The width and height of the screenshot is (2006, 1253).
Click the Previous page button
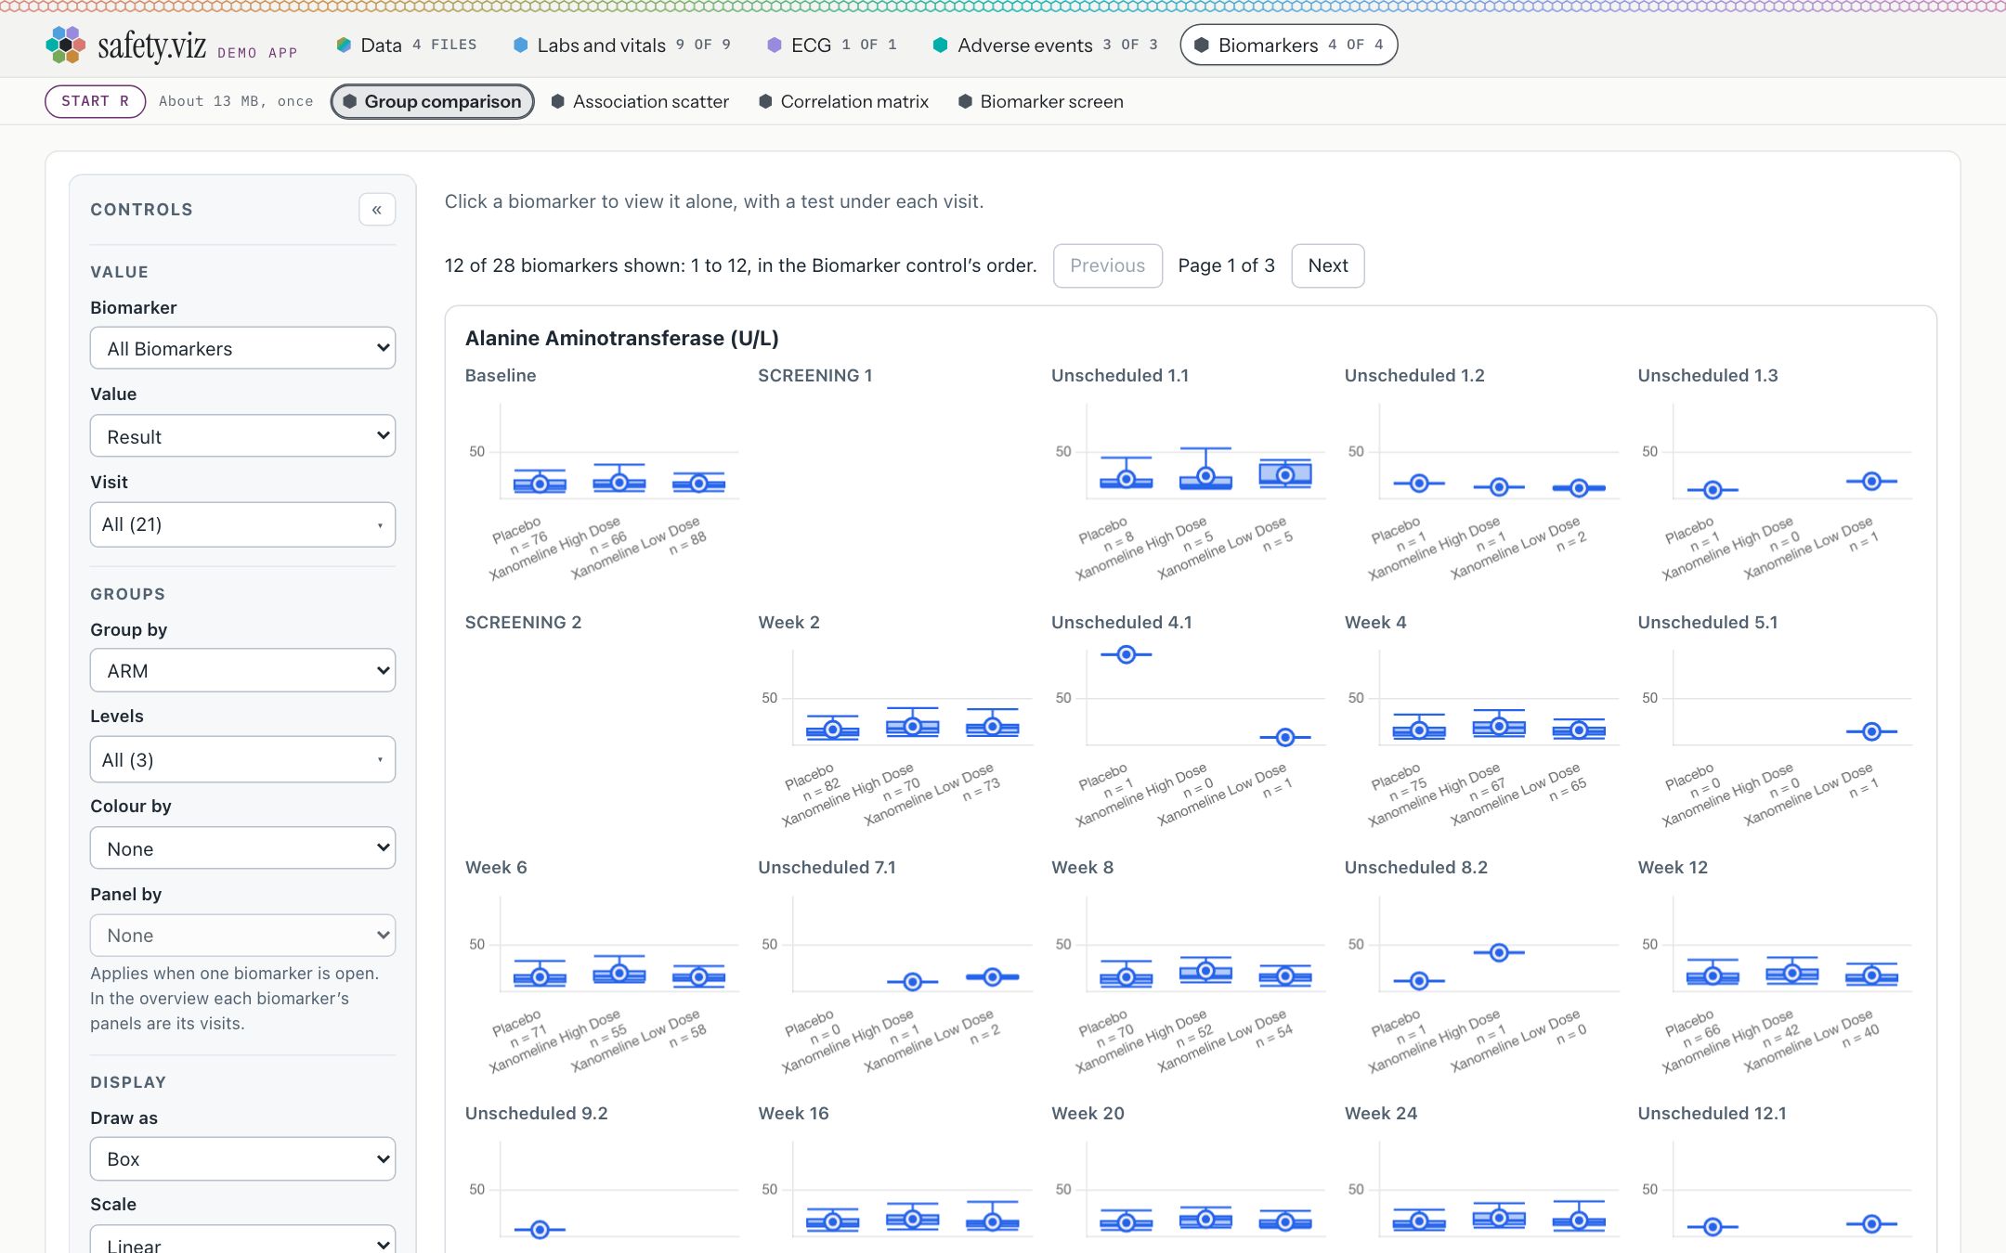[1107, 265]
